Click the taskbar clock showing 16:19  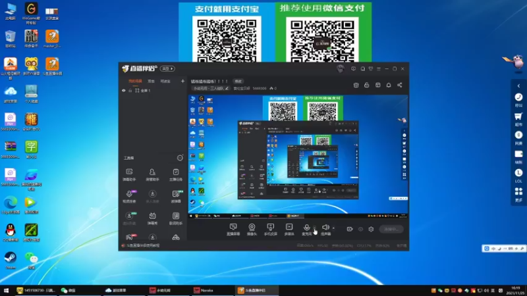tap(515, 290)
